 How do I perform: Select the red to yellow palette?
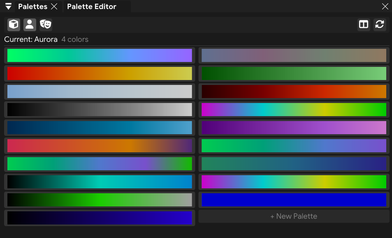click(x=100, y=73)
